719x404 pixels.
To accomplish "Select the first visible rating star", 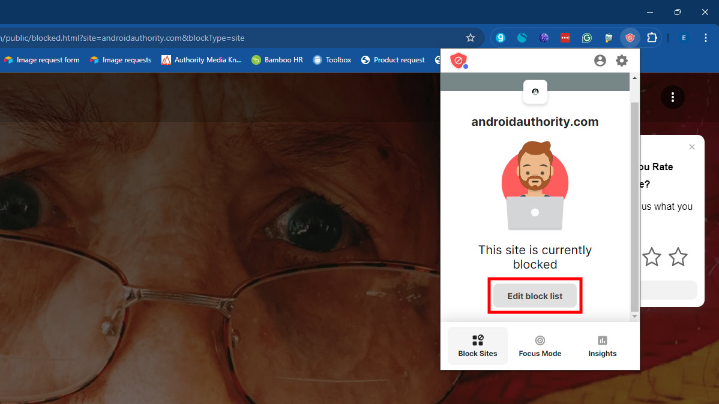I will (652, 257).
